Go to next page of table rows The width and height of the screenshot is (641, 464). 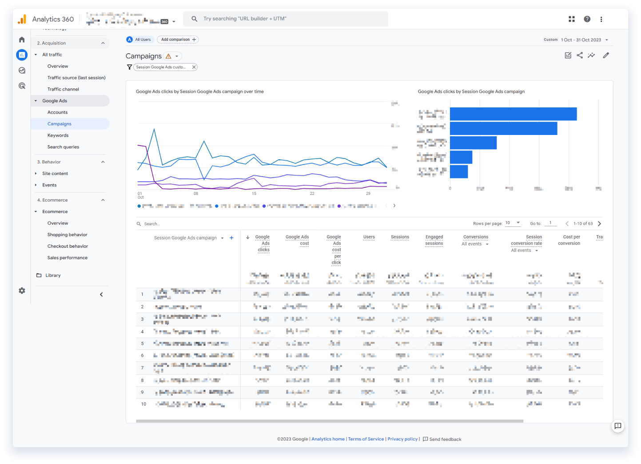599,224
